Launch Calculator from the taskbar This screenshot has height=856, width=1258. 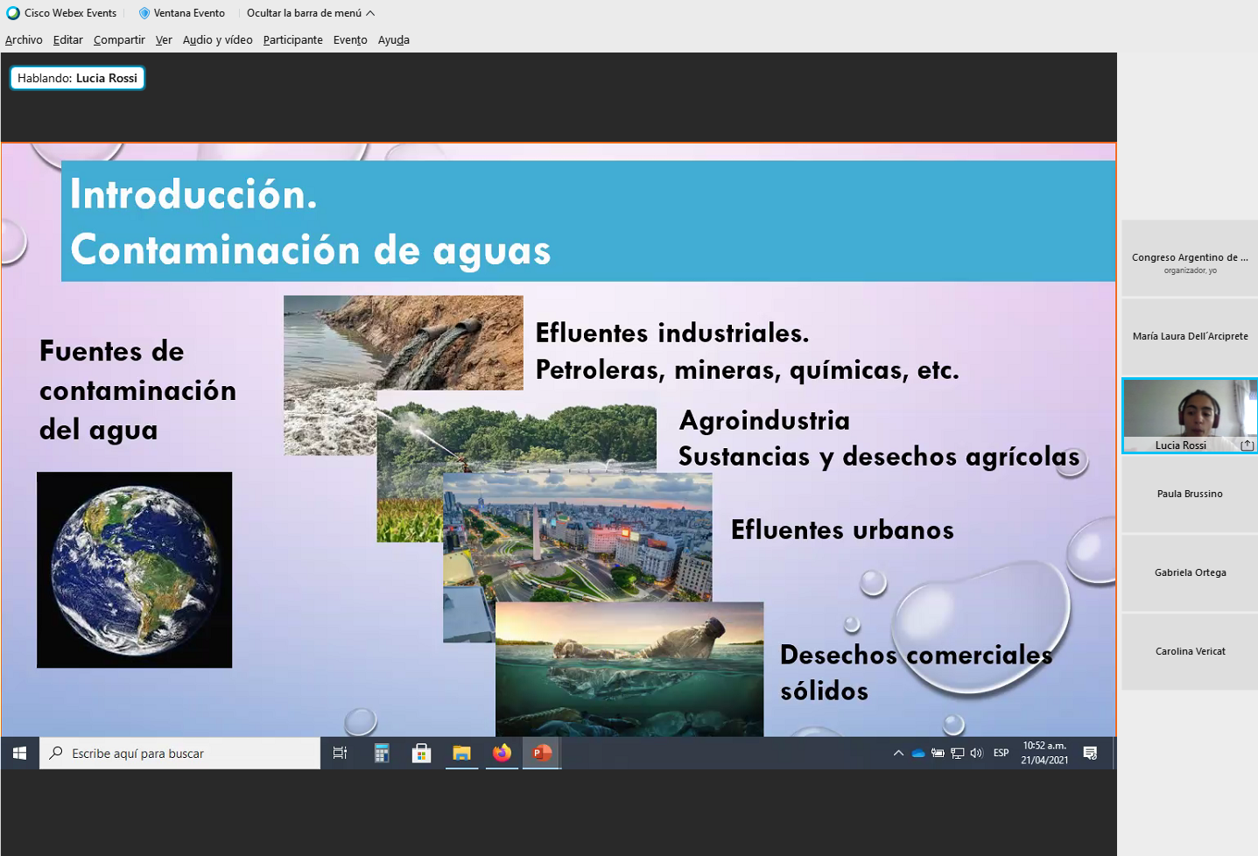click(382, 753)
